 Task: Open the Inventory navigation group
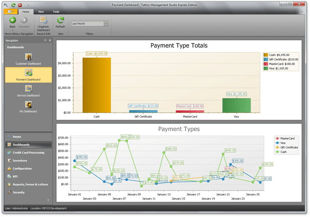pyautogui.click(x=20, y=161)
